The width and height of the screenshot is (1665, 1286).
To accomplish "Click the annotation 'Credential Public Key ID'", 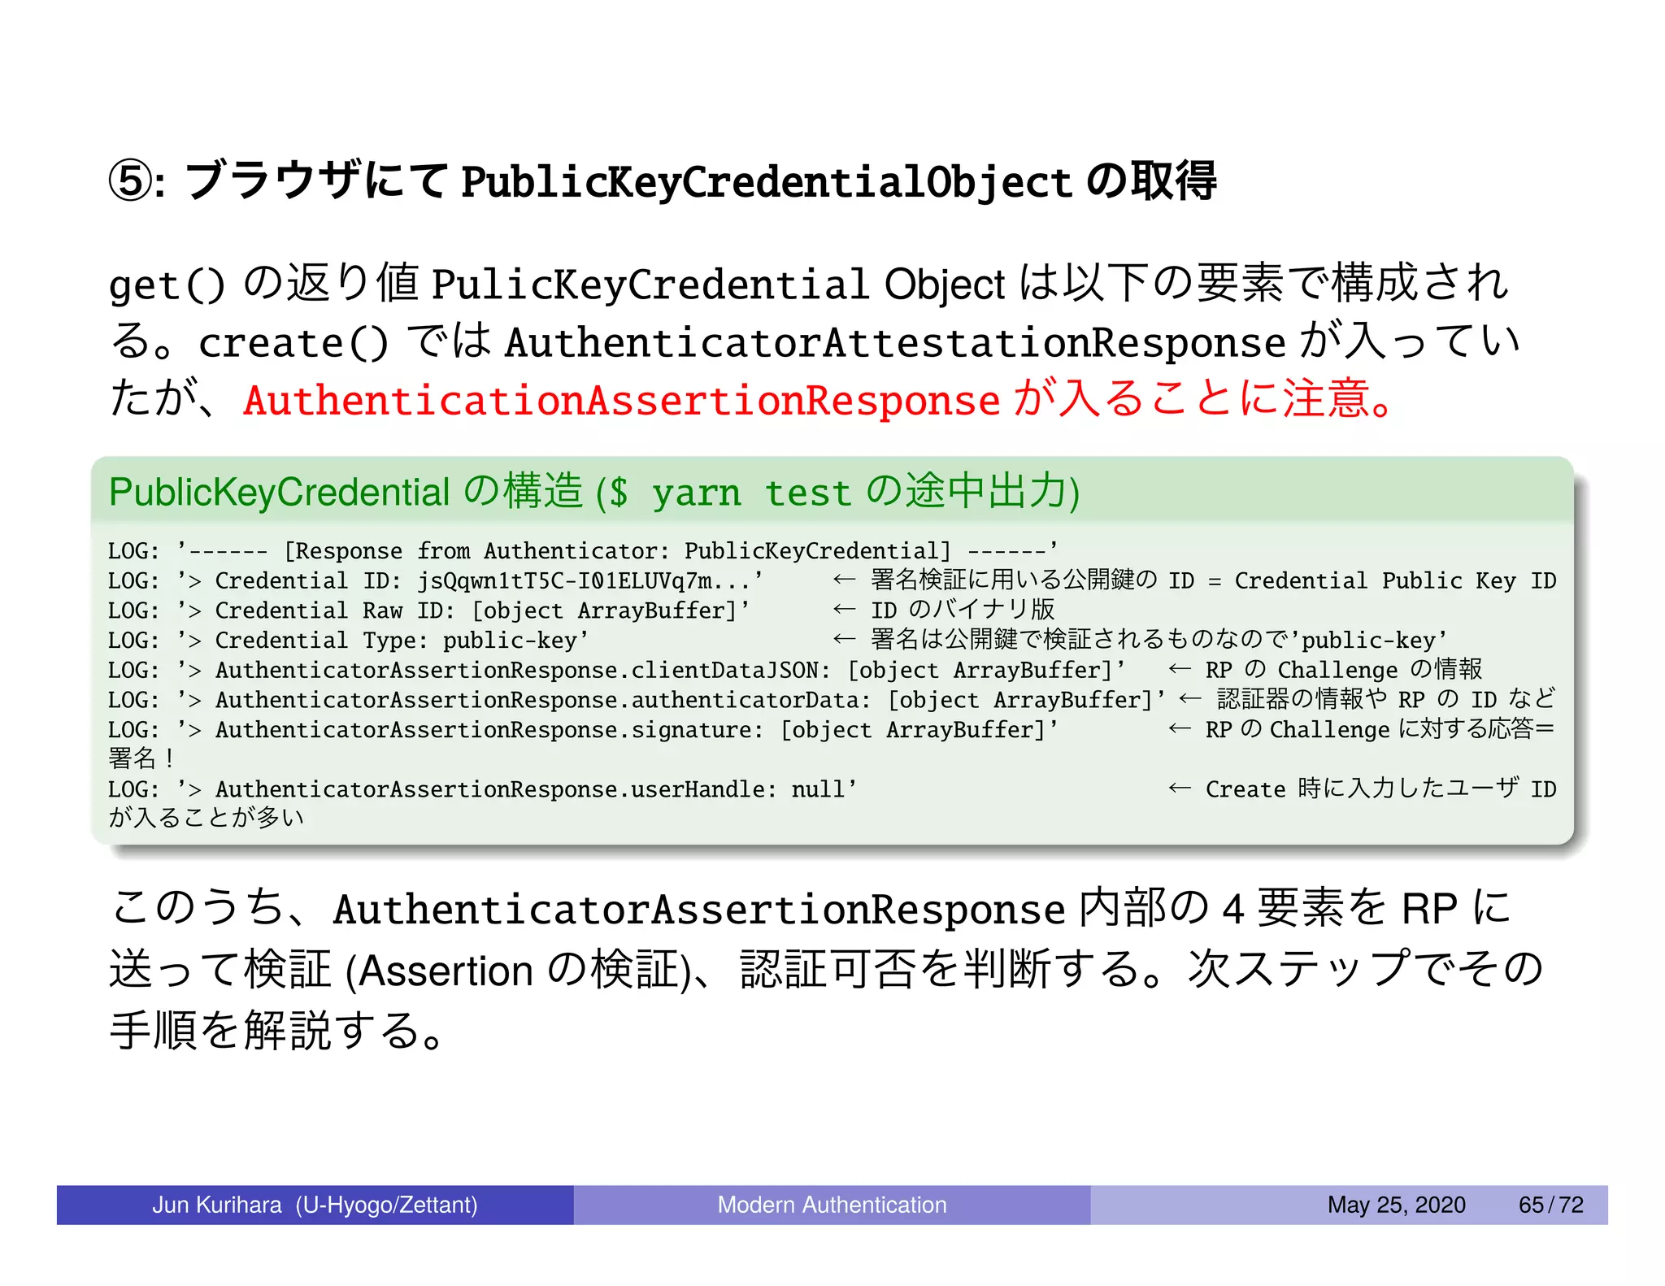I will (x=1395, y=580).
